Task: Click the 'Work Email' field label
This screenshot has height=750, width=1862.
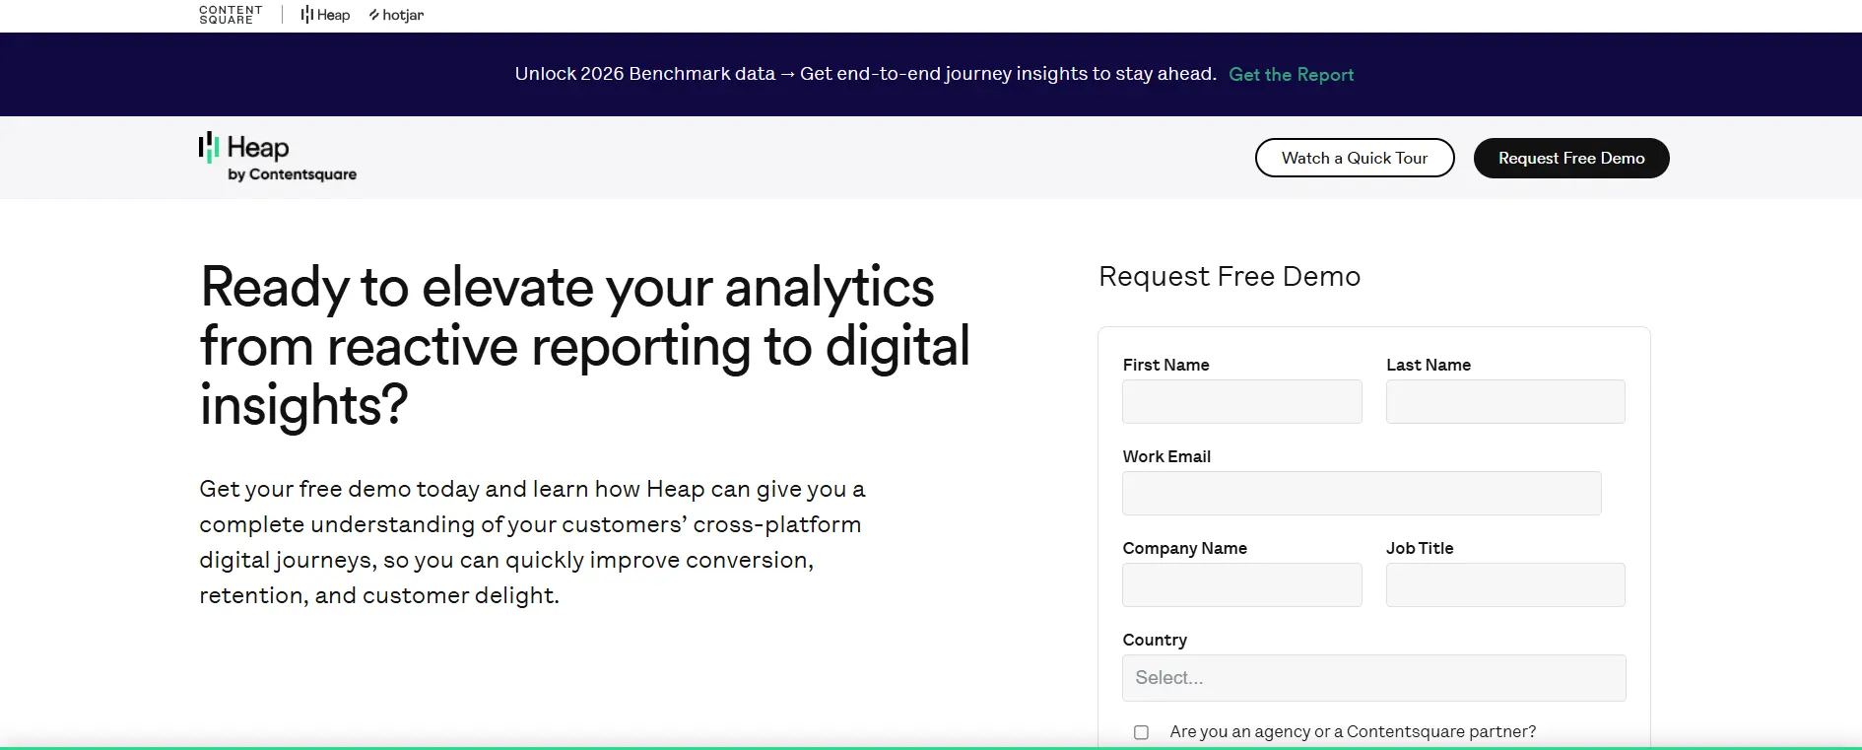Action: (1166, 456)
